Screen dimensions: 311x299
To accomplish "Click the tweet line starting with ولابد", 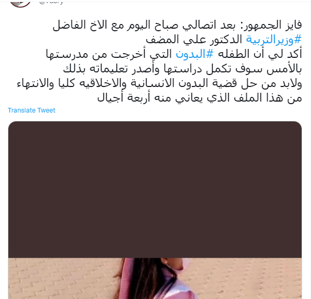I will pos(159,83).
